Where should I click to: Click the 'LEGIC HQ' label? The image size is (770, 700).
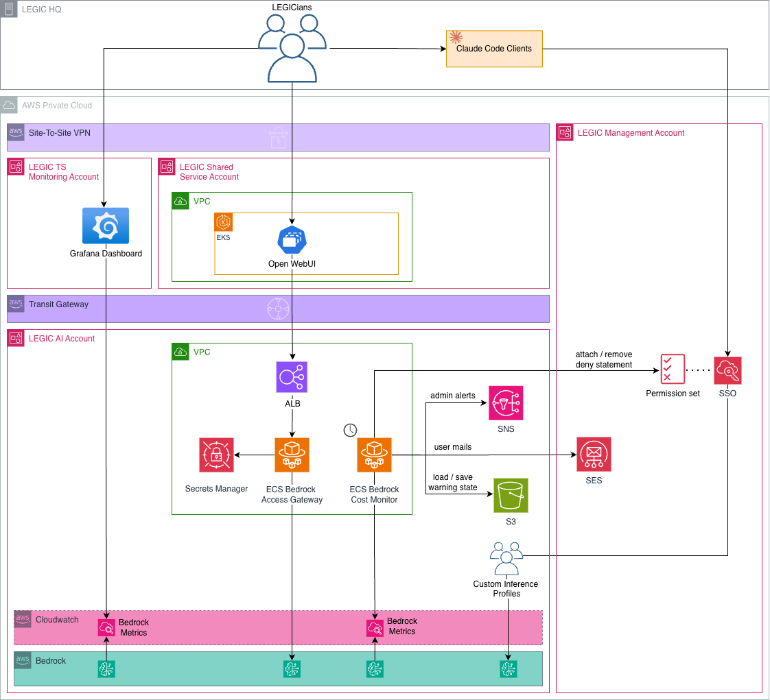(x=42, y=10)
